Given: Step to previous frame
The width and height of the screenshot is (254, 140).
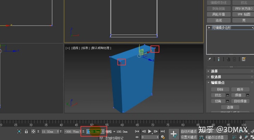Looking at the screenshot, I should pos(144,132).
